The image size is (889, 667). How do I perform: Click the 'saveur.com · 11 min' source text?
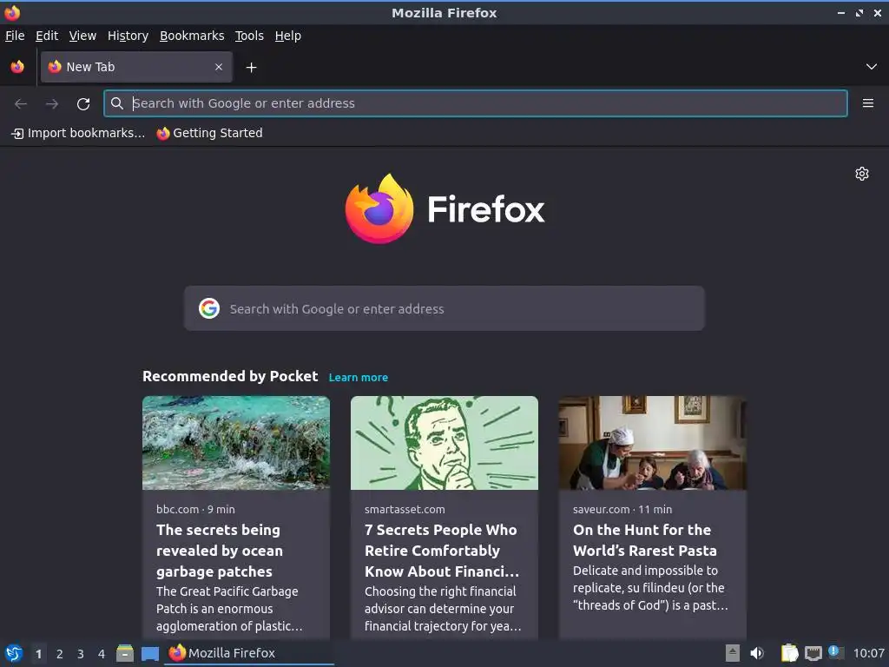point(622,509)
